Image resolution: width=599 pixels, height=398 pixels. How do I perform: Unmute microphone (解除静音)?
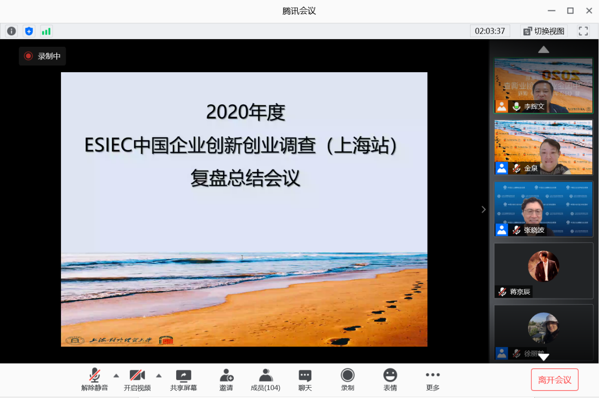pyautogui.click(x=94, y=380)
